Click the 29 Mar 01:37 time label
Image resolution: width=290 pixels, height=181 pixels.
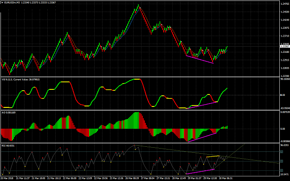tap(194, 178)
